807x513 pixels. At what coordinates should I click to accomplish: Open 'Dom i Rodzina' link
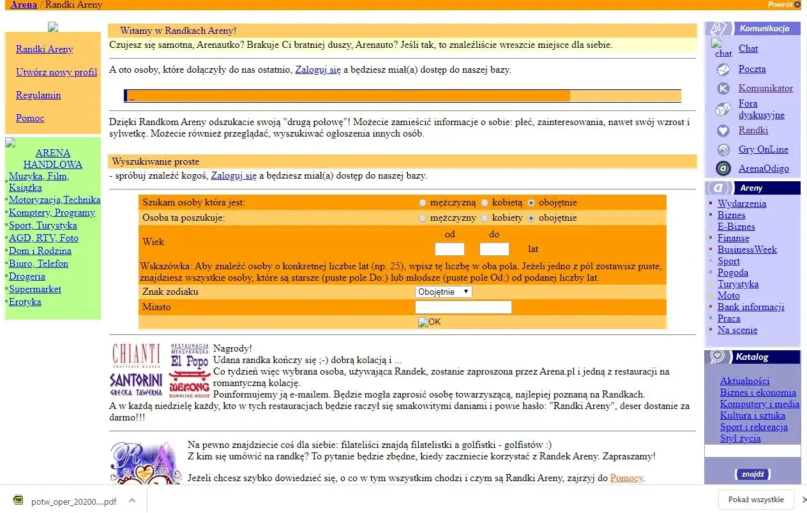(40, 251)
